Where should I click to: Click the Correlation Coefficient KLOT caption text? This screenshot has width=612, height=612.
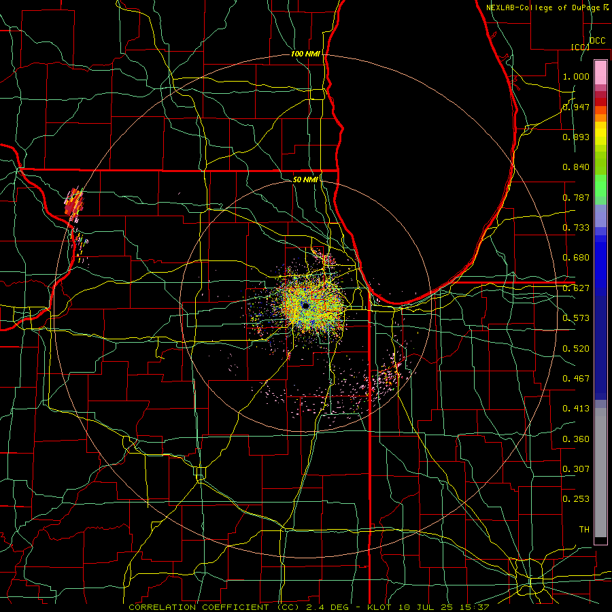click(x=309, y=607)
